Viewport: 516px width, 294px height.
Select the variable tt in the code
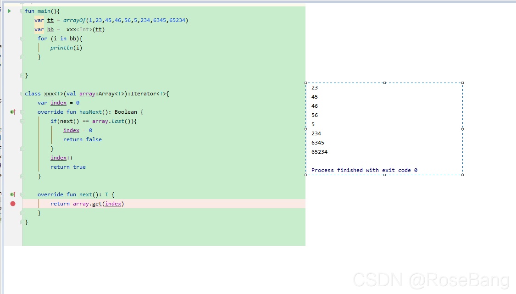coord(50,20)
